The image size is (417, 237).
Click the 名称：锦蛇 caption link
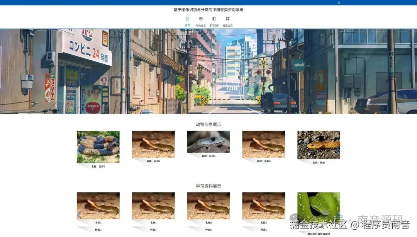click(318, 163)
